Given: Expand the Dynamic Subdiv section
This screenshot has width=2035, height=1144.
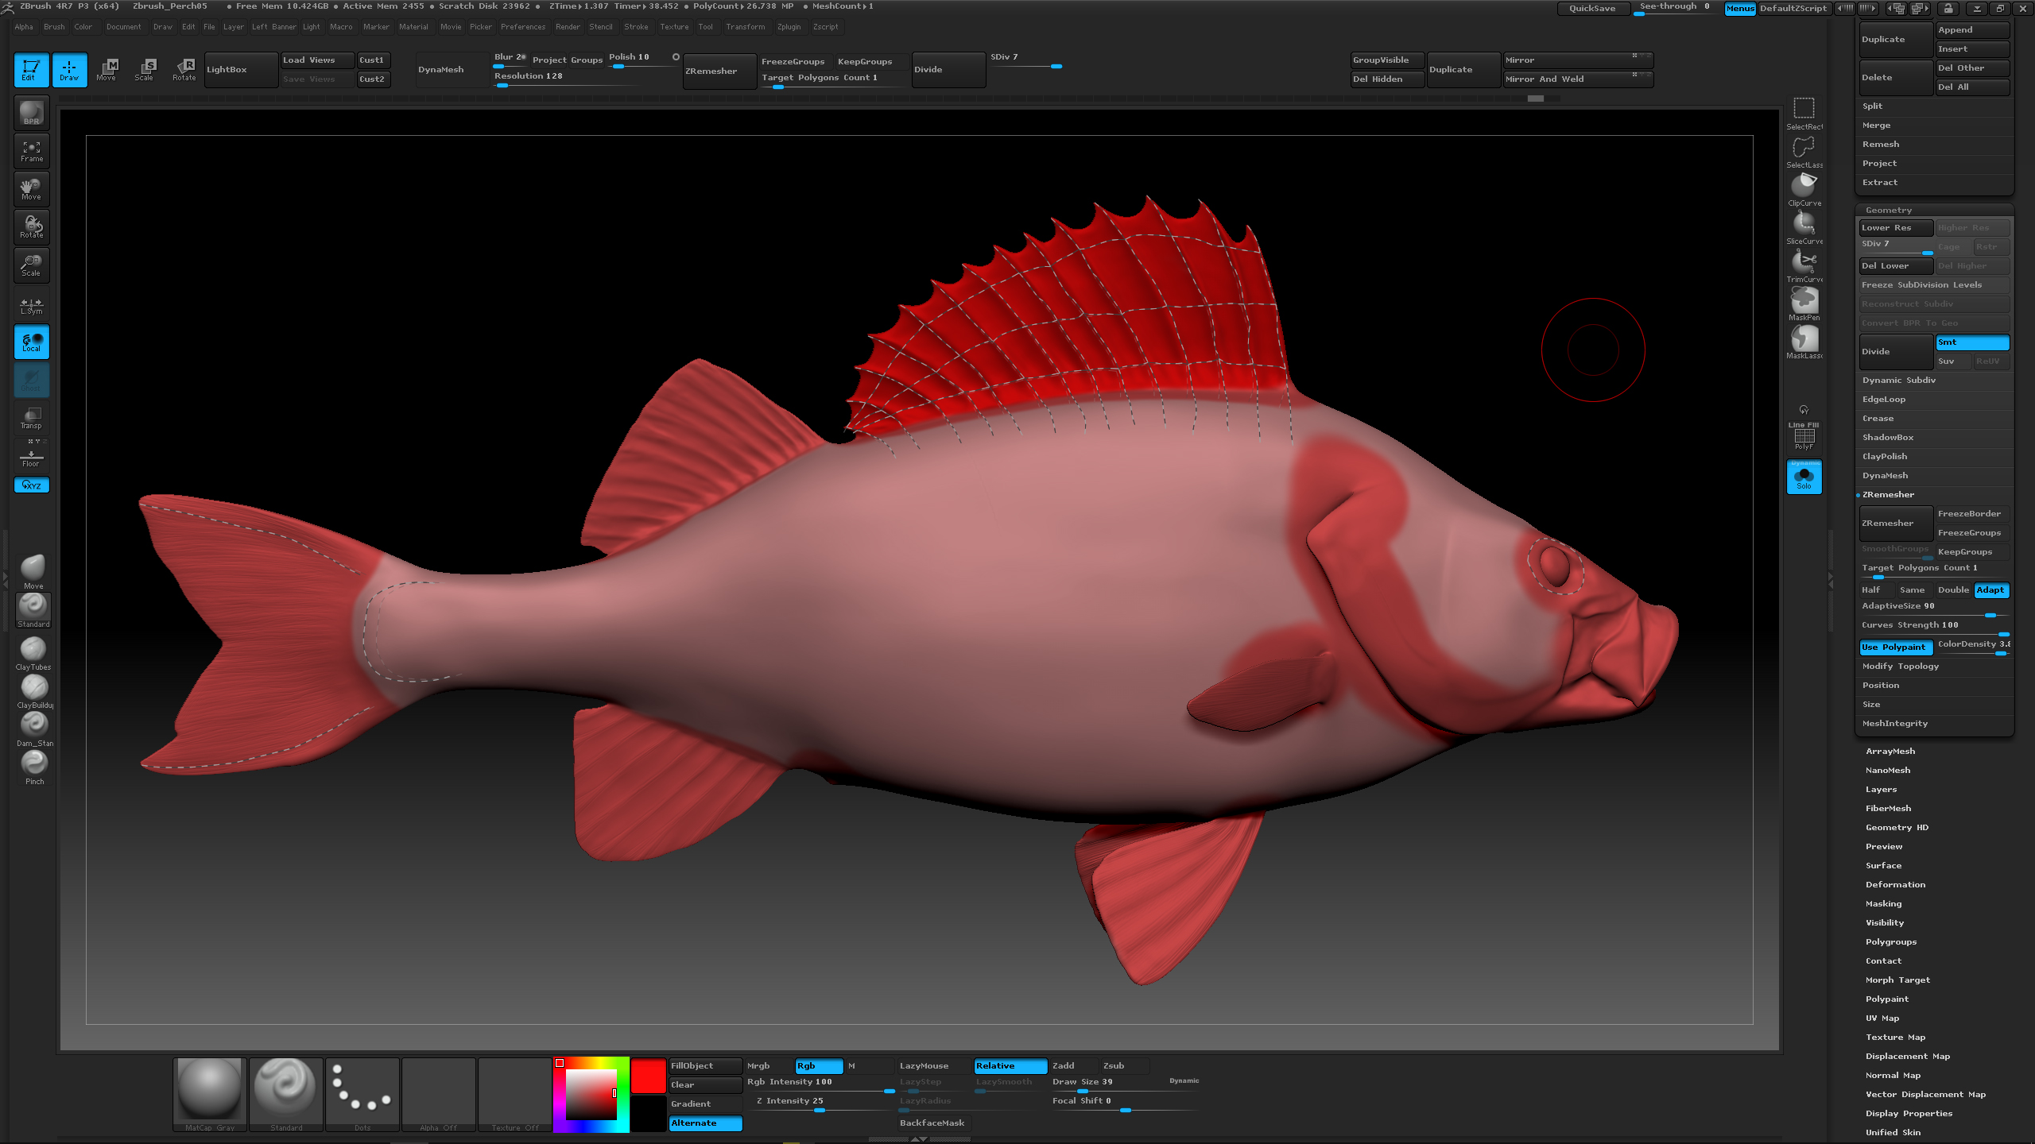Looking at the screenshot, I should (1899, 381).
